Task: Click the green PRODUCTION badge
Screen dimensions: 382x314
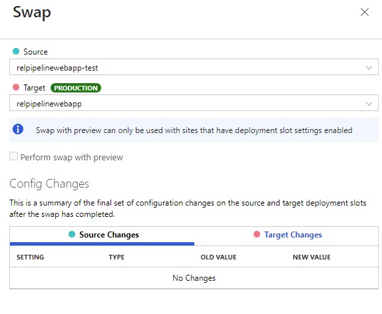Action: [x=76, y=88]
